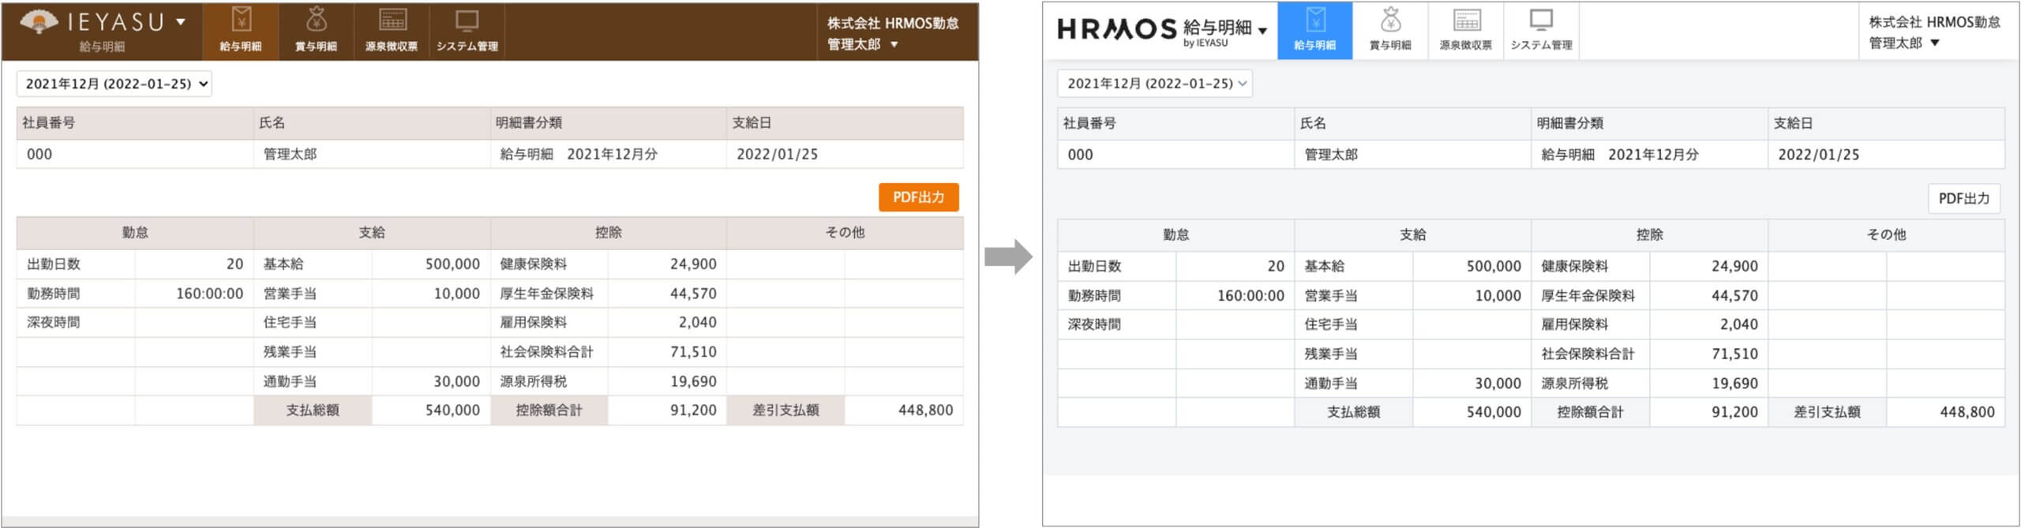Click 差引支払額 label cell in HRMOS table
The image size is (2021, 528).
(1827, 412)
